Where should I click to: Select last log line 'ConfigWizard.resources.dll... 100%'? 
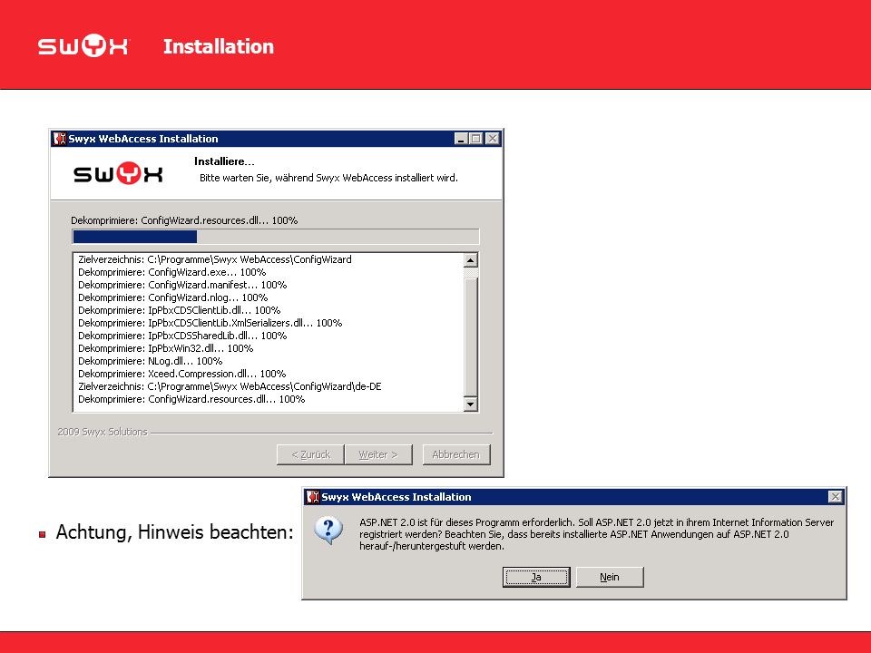point(191,400)
